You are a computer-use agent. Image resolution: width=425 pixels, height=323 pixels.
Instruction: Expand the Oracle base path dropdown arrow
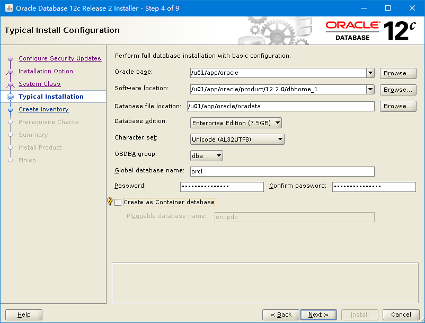370,73
